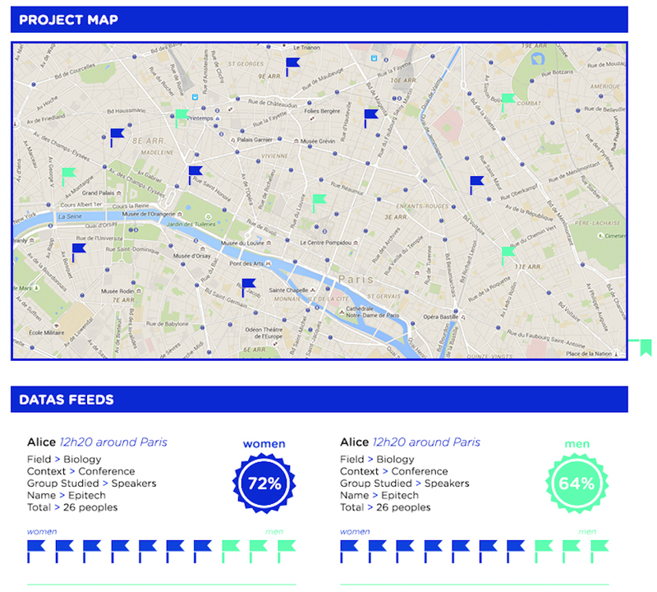
Task: Open the green bookmark beside the map
Action: 646,348
